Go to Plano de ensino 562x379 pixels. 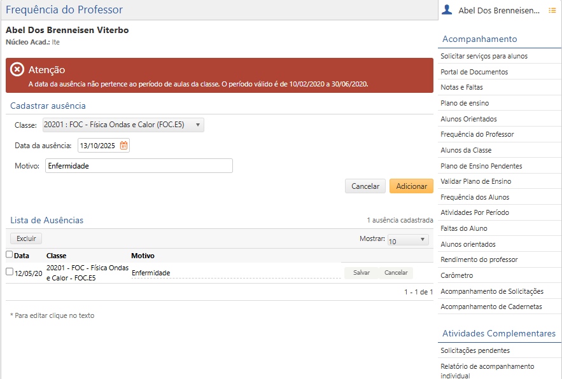[x=465, y=103]
